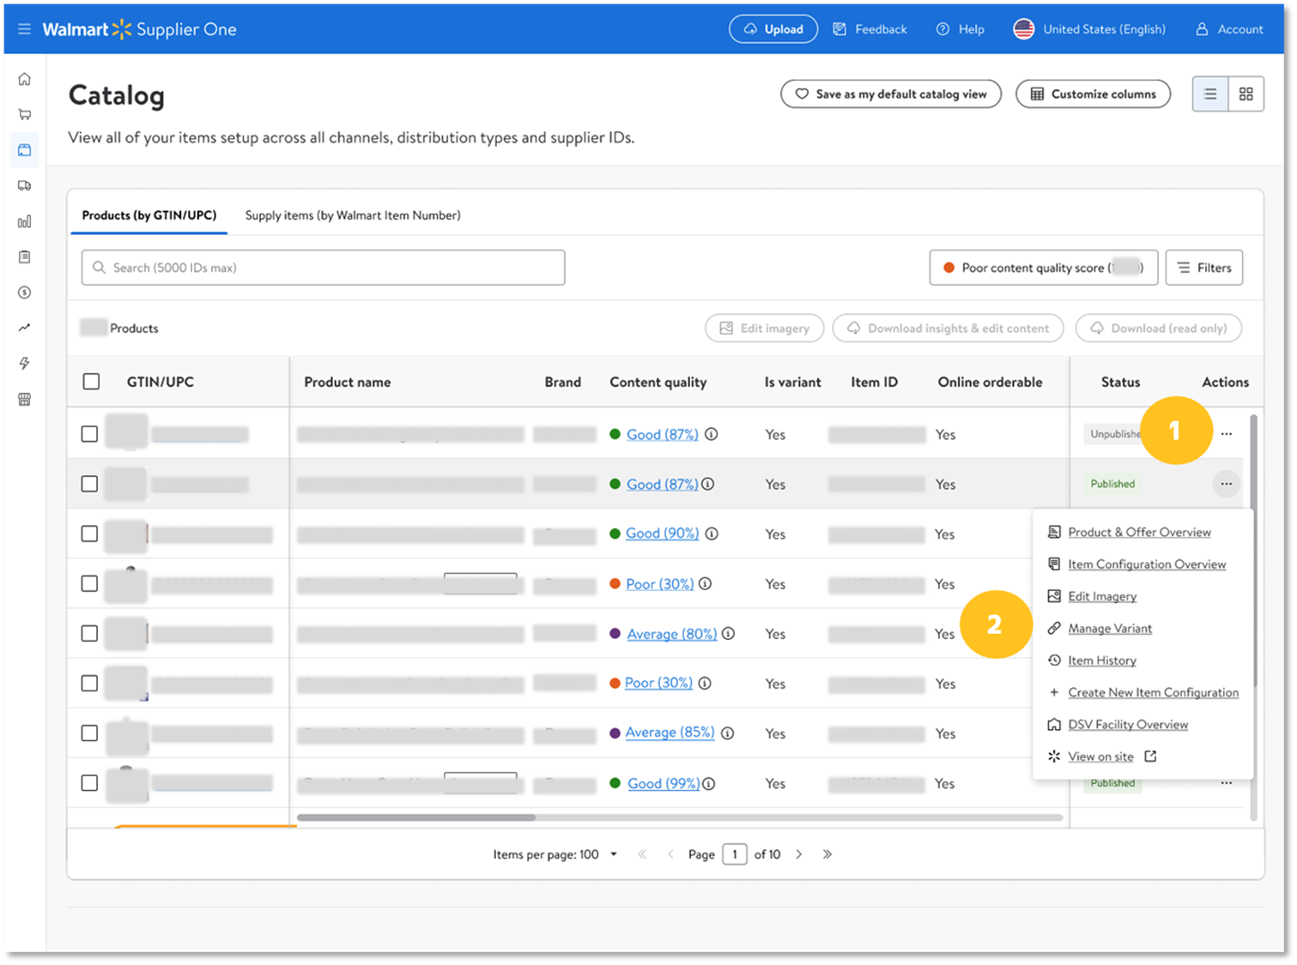Switch to grid view layout
1297x965 pixels.
(1245, 94)
